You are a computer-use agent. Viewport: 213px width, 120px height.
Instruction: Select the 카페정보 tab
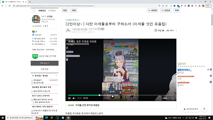(42, 11)
